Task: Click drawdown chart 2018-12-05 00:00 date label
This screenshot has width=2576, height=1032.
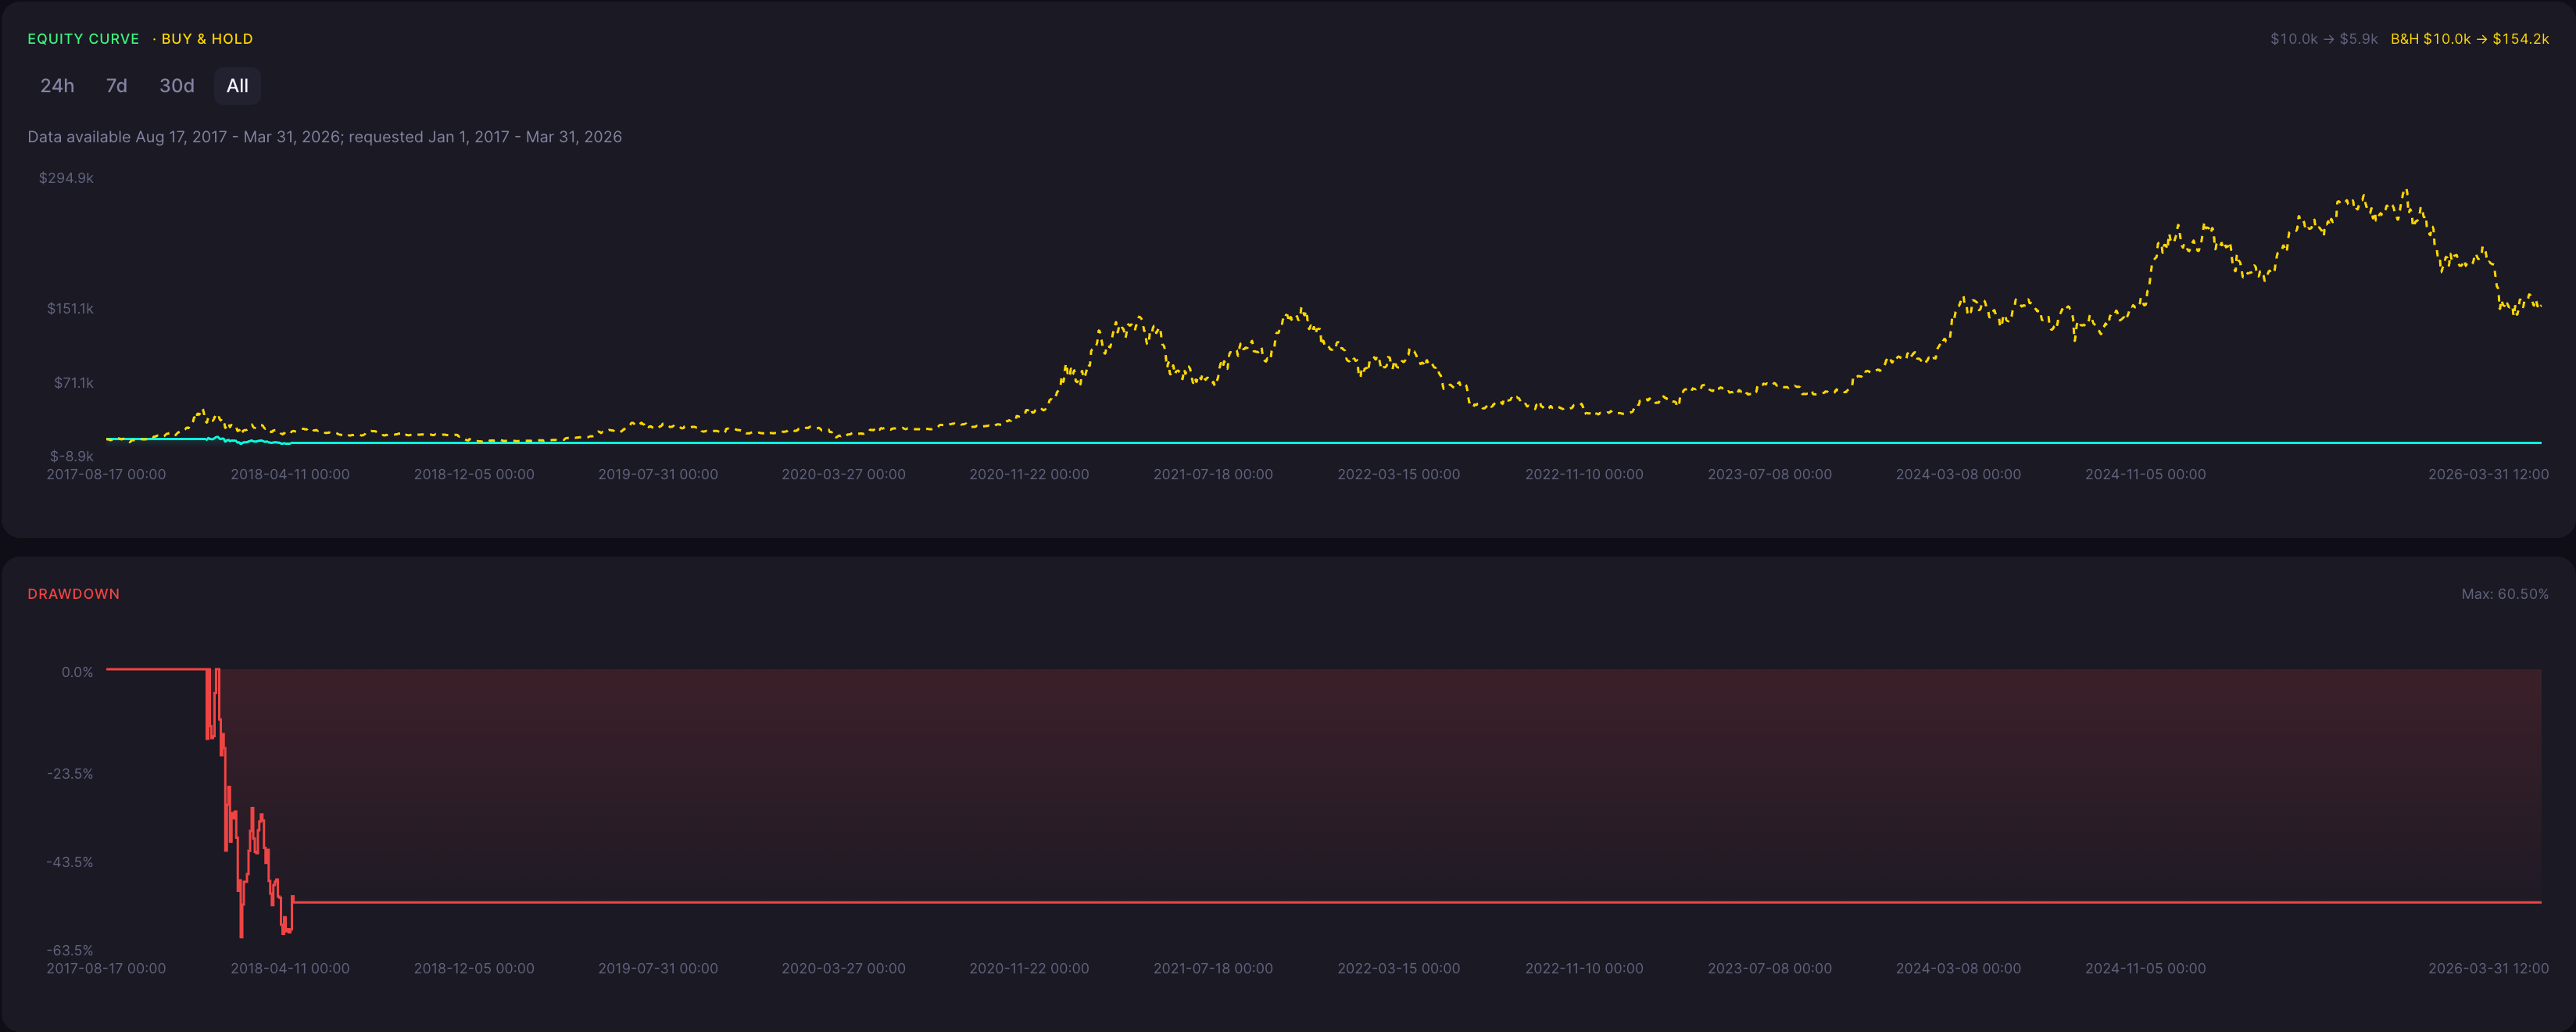Action: [x=474, y=968]
